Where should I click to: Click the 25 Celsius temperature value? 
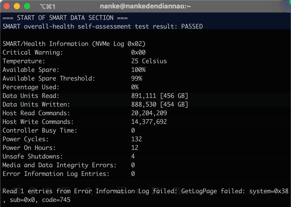click(x=149, y=61)
